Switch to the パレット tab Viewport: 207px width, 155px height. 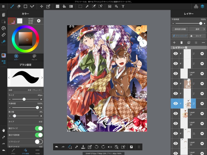click(x=34, y=57)
